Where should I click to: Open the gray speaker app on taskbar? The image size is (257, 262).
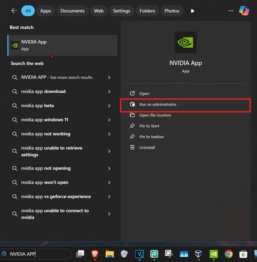pyautogui.click(x=125, y=254)
